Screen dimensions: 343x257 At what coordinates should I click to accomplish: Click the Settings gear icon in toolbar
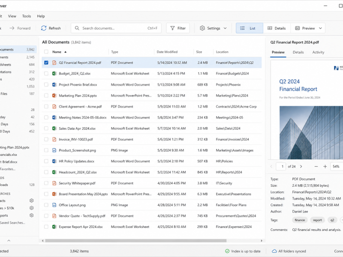[x=202, y=28]
